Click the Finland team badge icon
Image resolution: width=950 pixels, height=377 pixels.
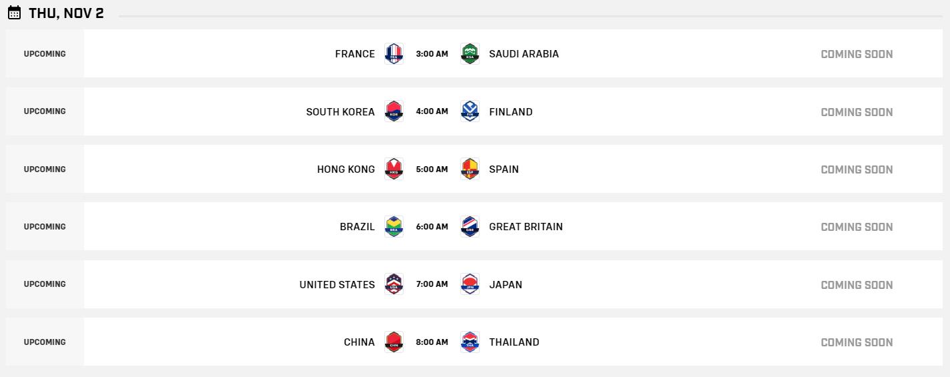point(470,111)
